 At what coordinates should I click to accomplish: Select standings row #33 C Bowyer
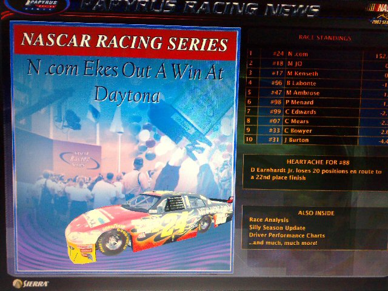click(x=316, y=130)
